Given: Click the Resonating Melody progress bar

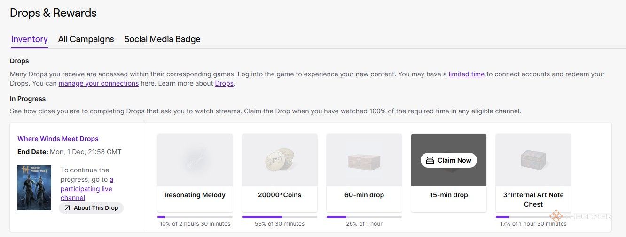Looking at the screenshot, I should click(x=195, y=217).
